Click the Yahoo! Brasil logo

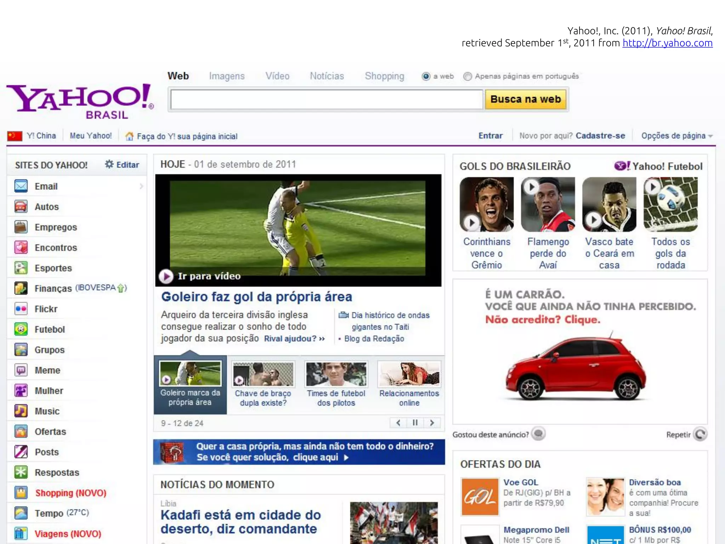80,101
